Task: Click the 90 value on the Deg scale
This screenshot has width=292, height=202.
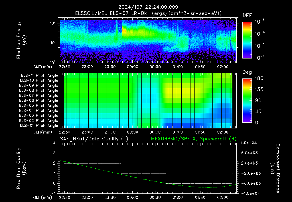Action: [258, 101]
